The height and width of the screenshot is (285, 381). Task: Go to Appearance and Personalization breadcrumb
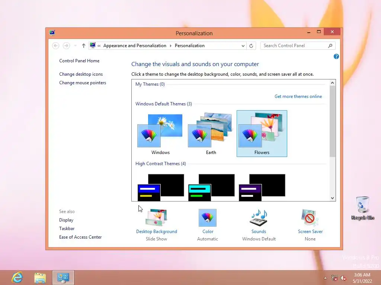pos(135,46)
